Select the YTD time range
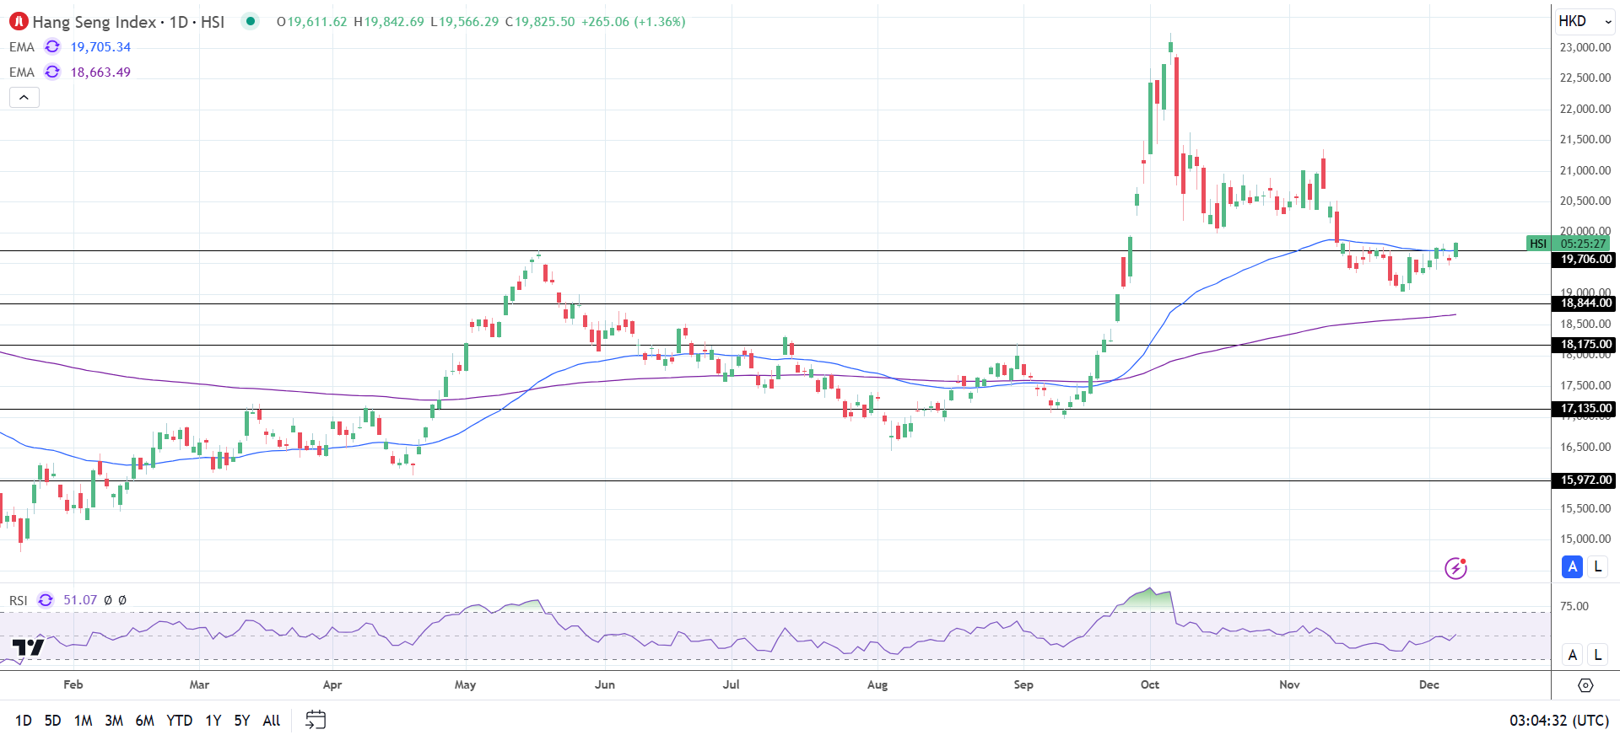The height and width of the screenshot is (735, 1620). pos(180,721)
